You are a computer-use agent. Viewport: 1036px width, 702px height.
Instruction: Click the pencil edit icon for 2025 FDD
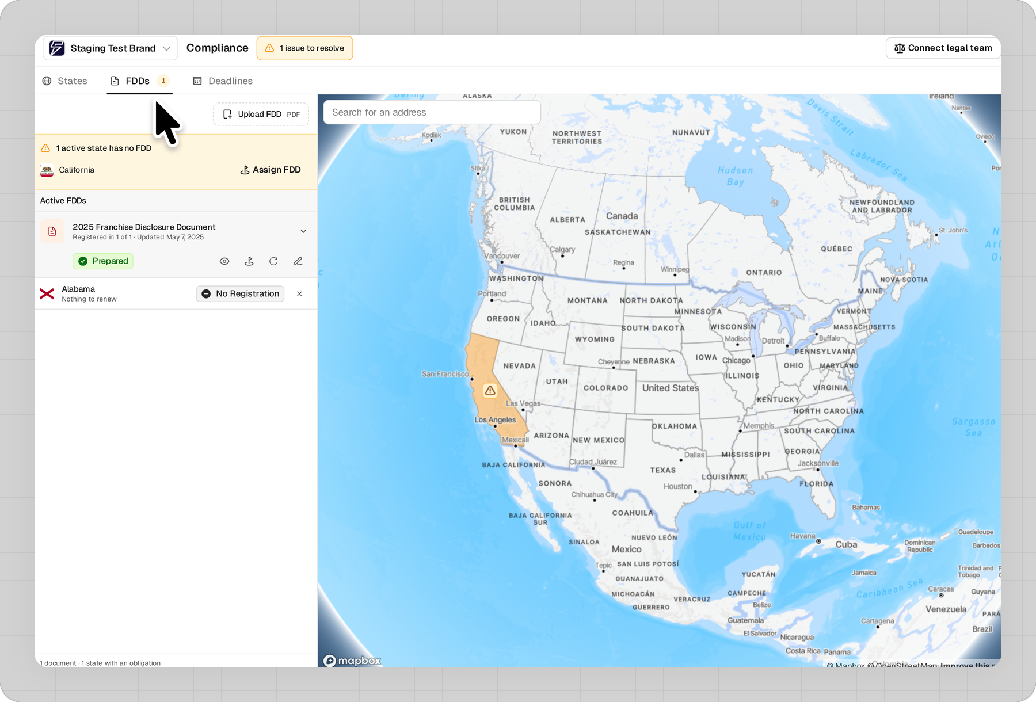pos(298,261)
